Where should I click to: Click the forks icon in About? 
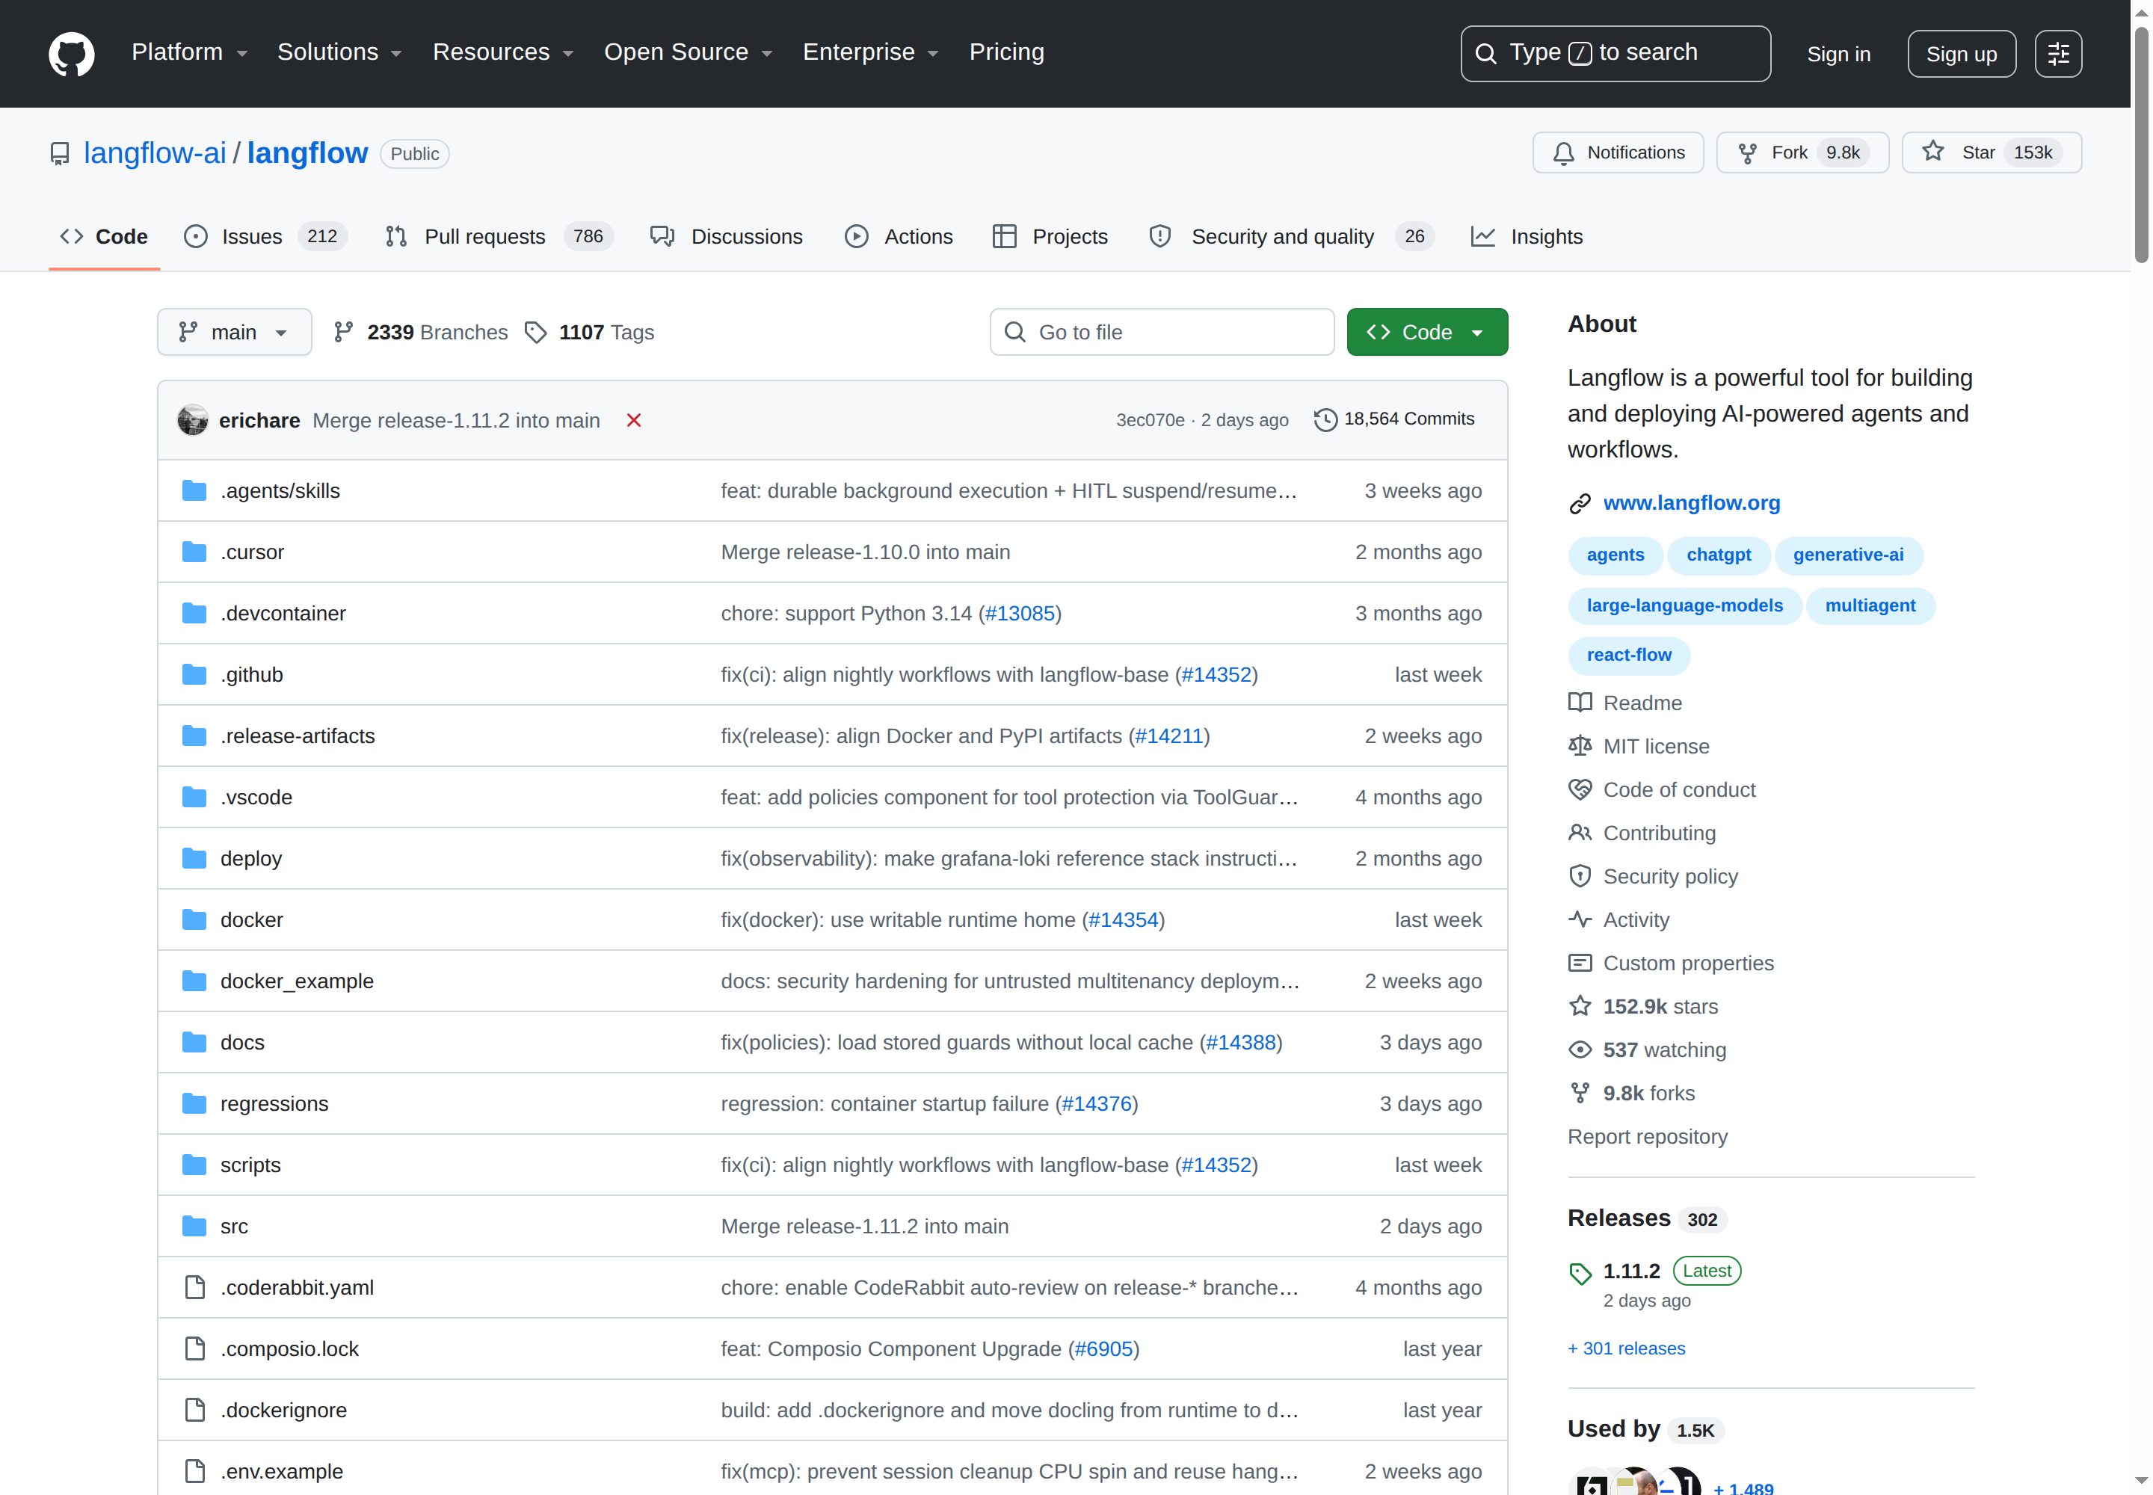[x=1580, y=1092]
